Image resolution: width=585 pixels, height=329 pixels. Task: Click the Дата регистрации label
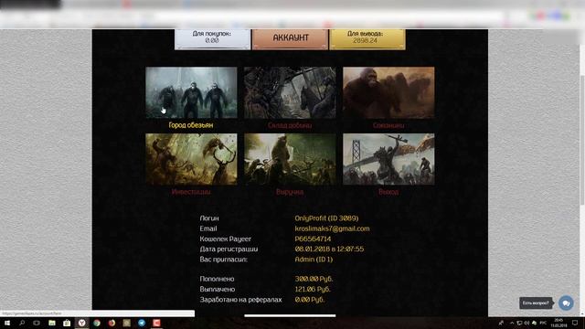point(229,249)
